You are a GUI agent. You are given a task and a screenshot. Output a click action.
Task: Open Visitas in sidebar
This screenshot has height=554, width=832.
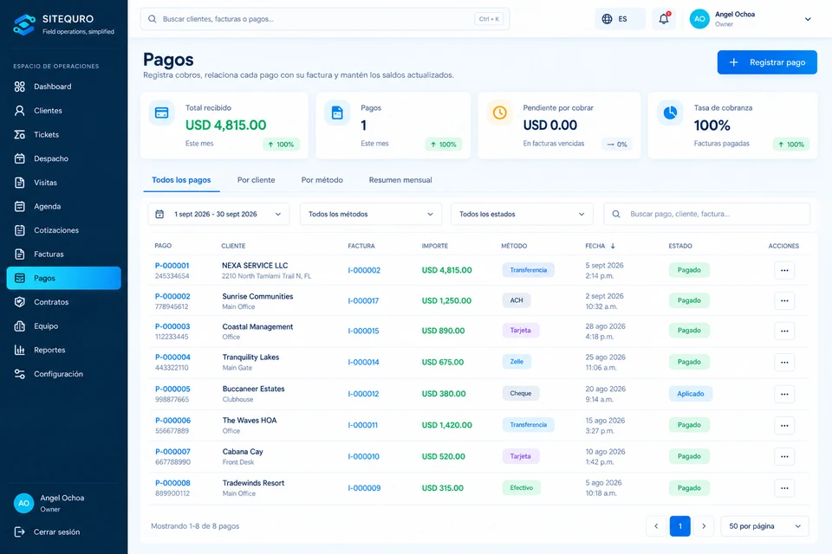[x=63, y=183]
